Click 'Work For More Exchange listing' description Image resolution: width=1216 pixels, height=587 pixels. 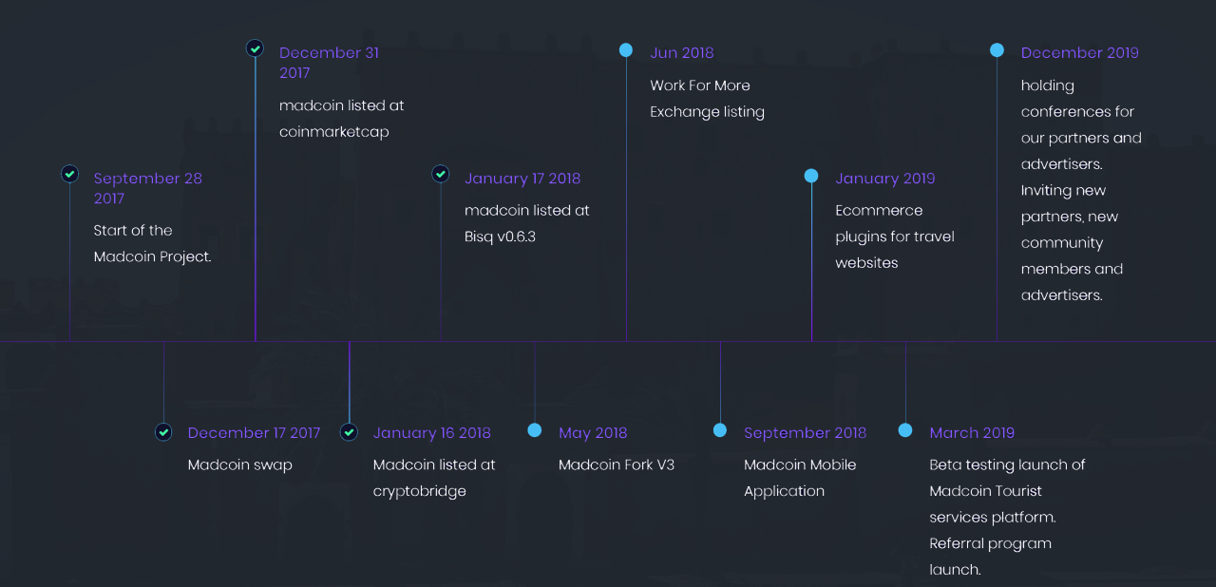pyautogui.click(x=708, y=99)
